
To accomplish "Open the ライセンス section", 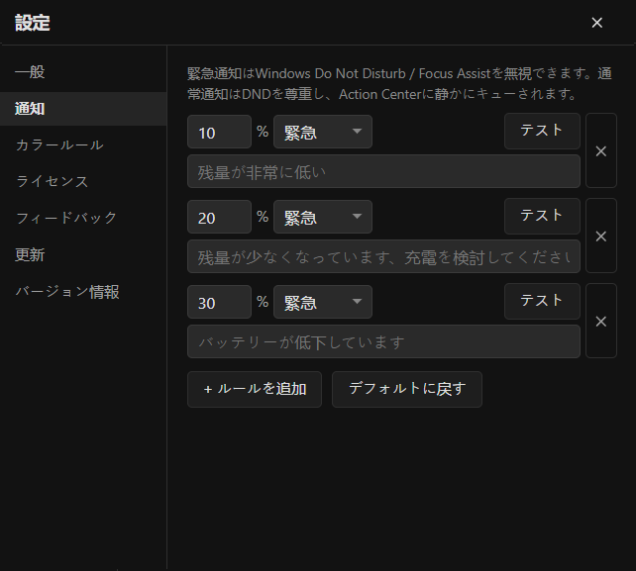I will click(x=83, y=181).
